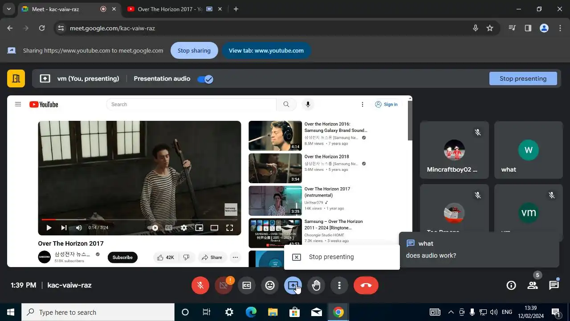This screenshot has width=570, height=321.
Task: Enable YouTube miniplayer
Action: pyautogui.click(x=199, y=228)
